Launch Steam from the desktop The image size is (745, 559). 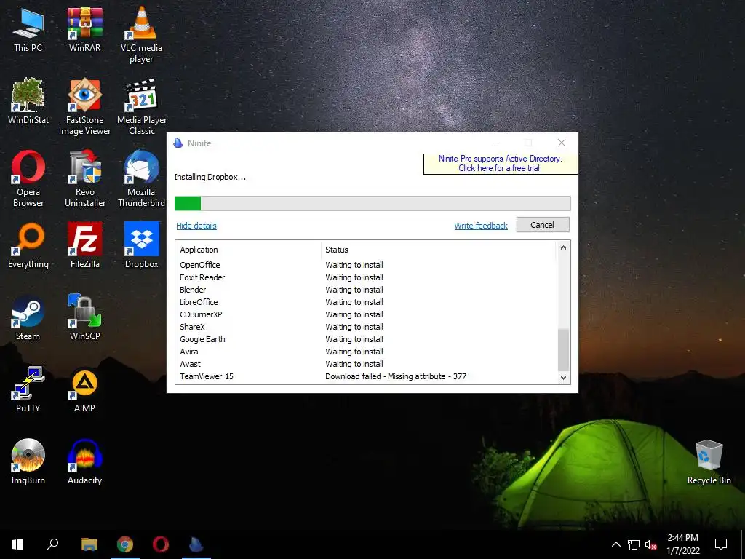28,317
